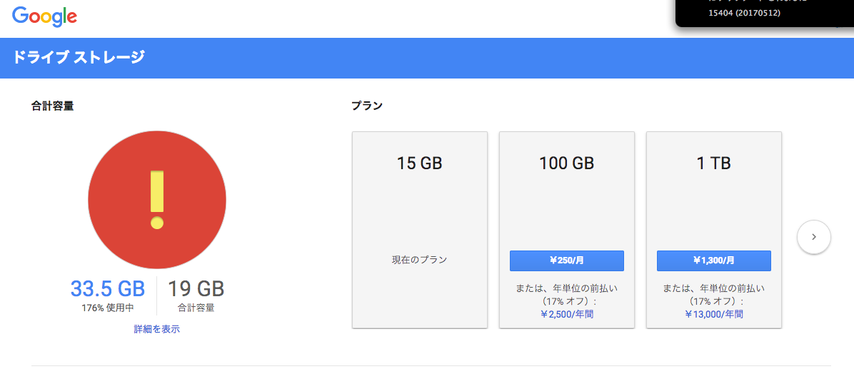Click the 1 TB plan title
Viewport: 854px width, 384px height.
pos(713,163)
